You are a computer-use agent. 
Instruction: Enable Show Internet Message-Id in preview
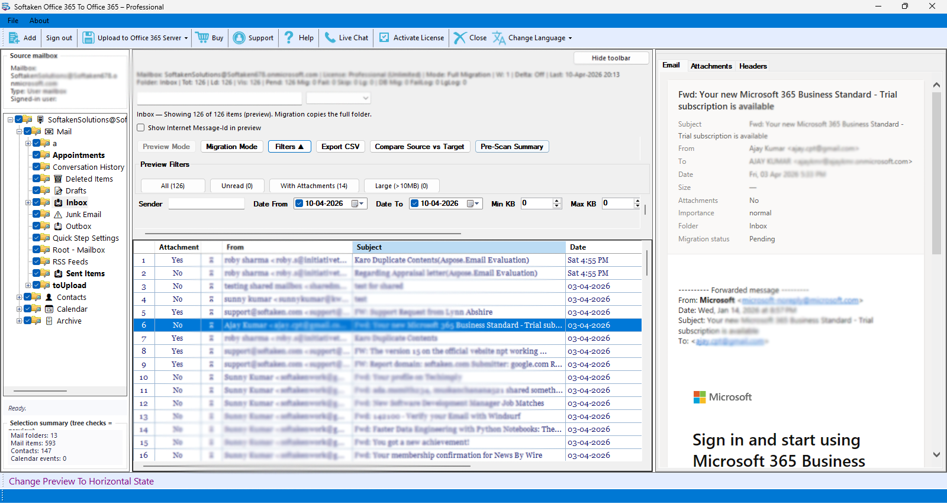pyautogui.click(x=141, y=128)
